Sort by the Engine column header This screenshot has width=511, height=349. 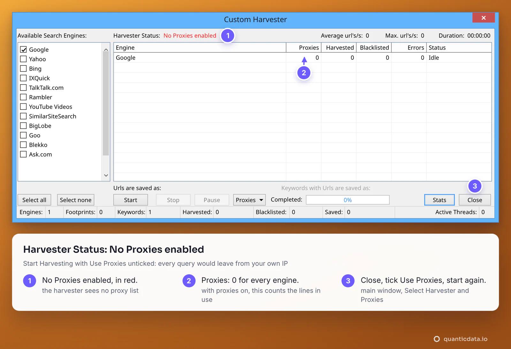(200, 48)
